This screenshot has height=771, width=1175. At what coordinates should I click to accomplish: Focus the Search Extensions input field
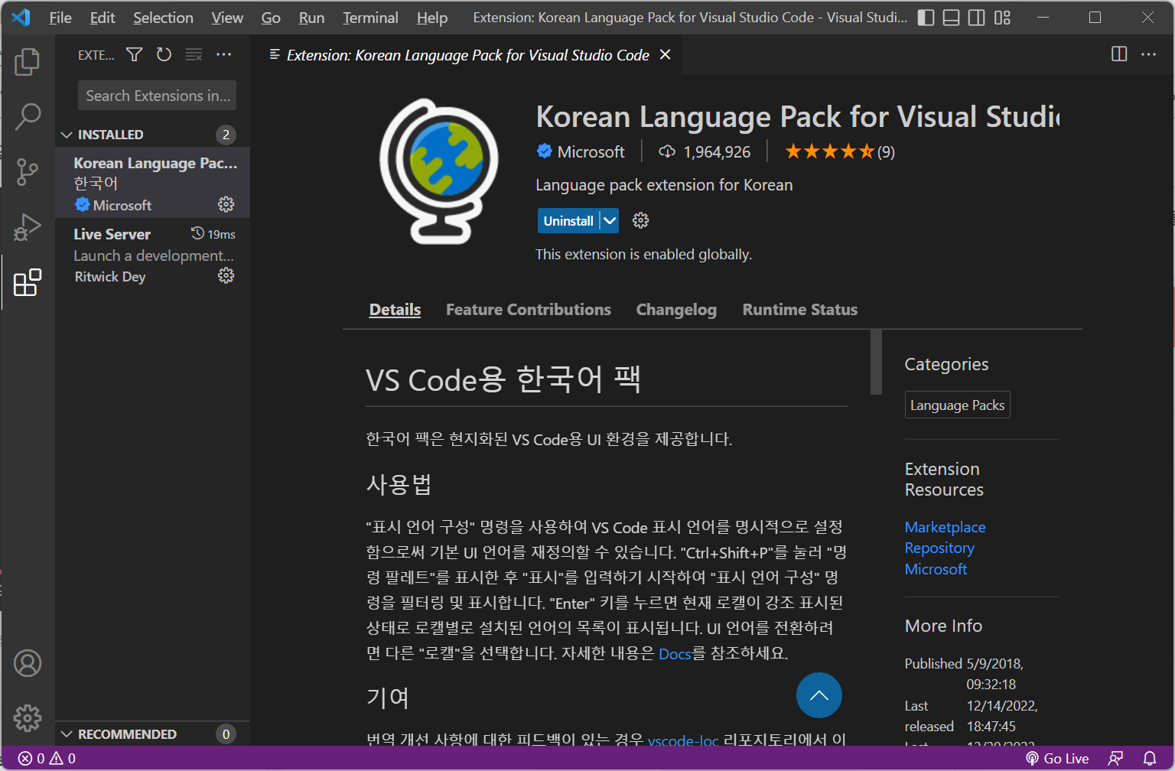pyautogui.click(x=157, y=96)
